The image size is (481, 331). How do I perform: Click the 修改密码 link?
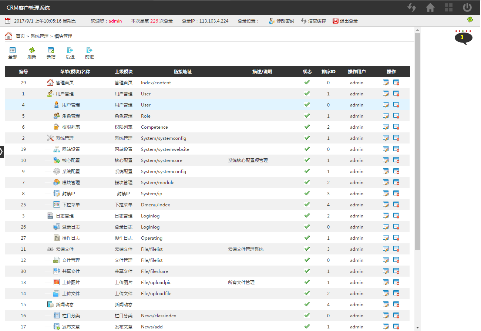pyautogui.click(x=282, y=21)
